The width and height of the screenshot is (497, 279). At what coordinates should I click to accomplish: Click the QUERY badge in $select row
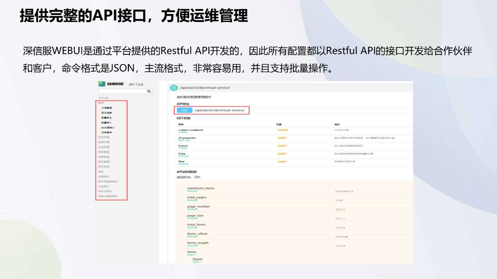pyautogui.click(x=282, y=146)
